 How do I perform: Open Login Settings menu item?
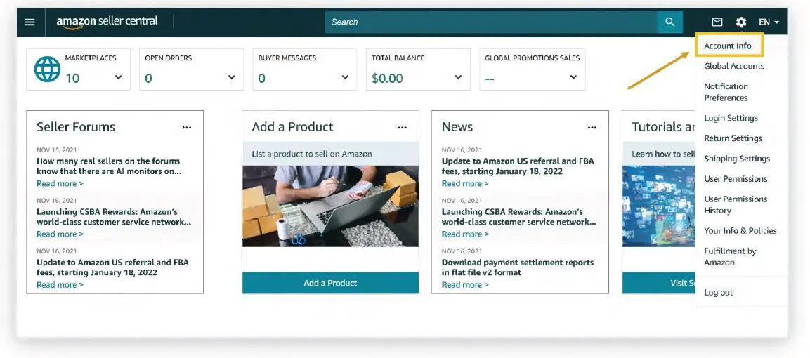click(731, 118)
